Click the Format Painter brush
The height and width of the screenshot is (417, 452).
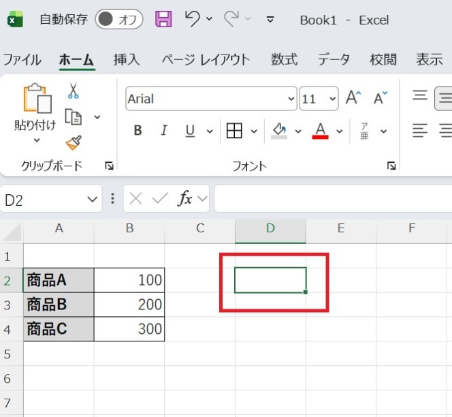pyautogui.click(x=74, y=142)
